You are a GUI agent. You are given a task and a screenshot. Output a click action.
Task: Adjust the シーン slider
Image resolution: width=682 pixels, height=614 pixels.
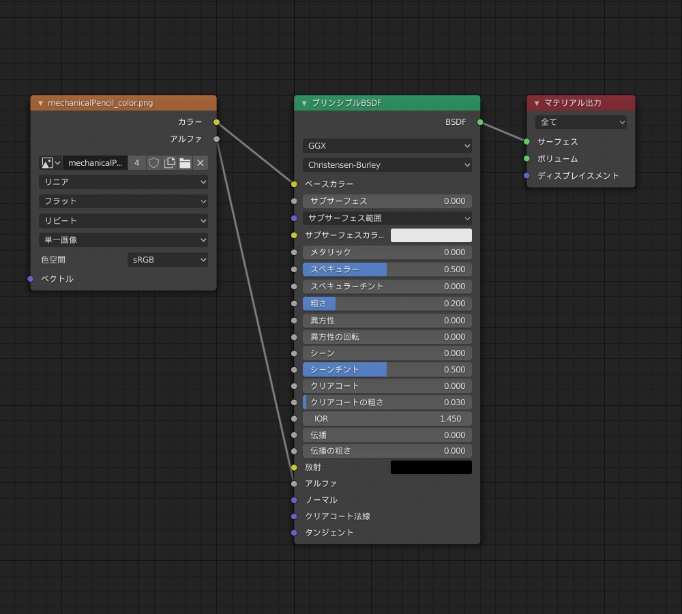(387, 353)
